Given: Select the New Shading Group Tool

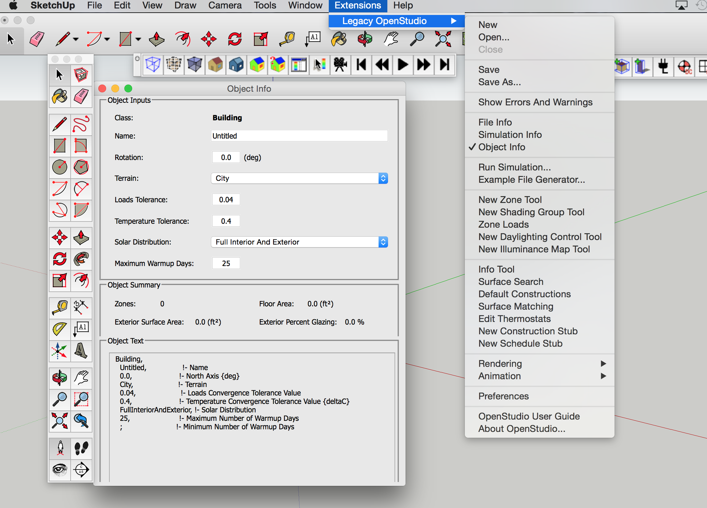Looking at the screenshot, I should tap(531, 211).
